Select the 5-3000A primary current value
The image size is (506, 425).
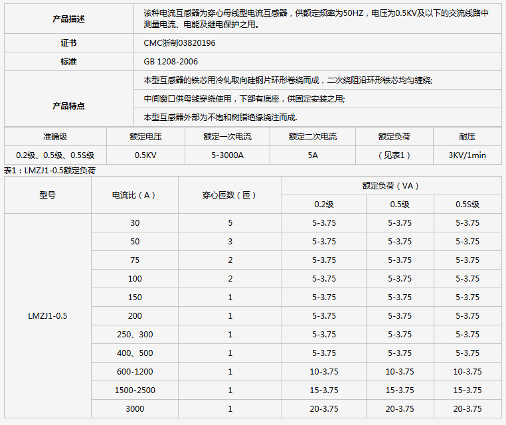pos(227,155)
